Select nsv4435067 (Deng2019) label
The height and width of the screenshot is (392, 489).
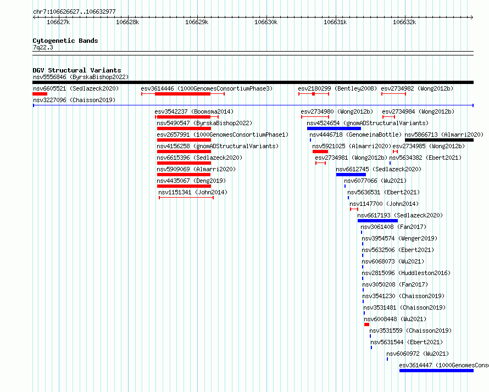(x=191, y=181)
